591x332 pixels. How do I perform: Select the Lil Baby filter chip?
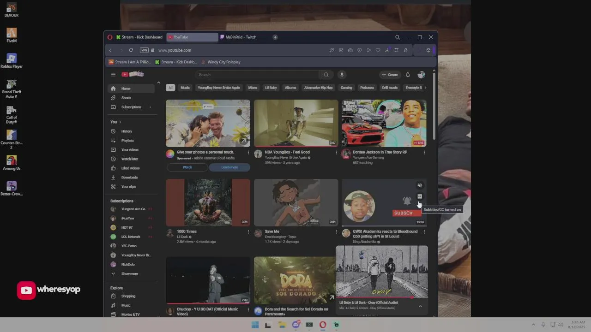[x=271, y=88]
